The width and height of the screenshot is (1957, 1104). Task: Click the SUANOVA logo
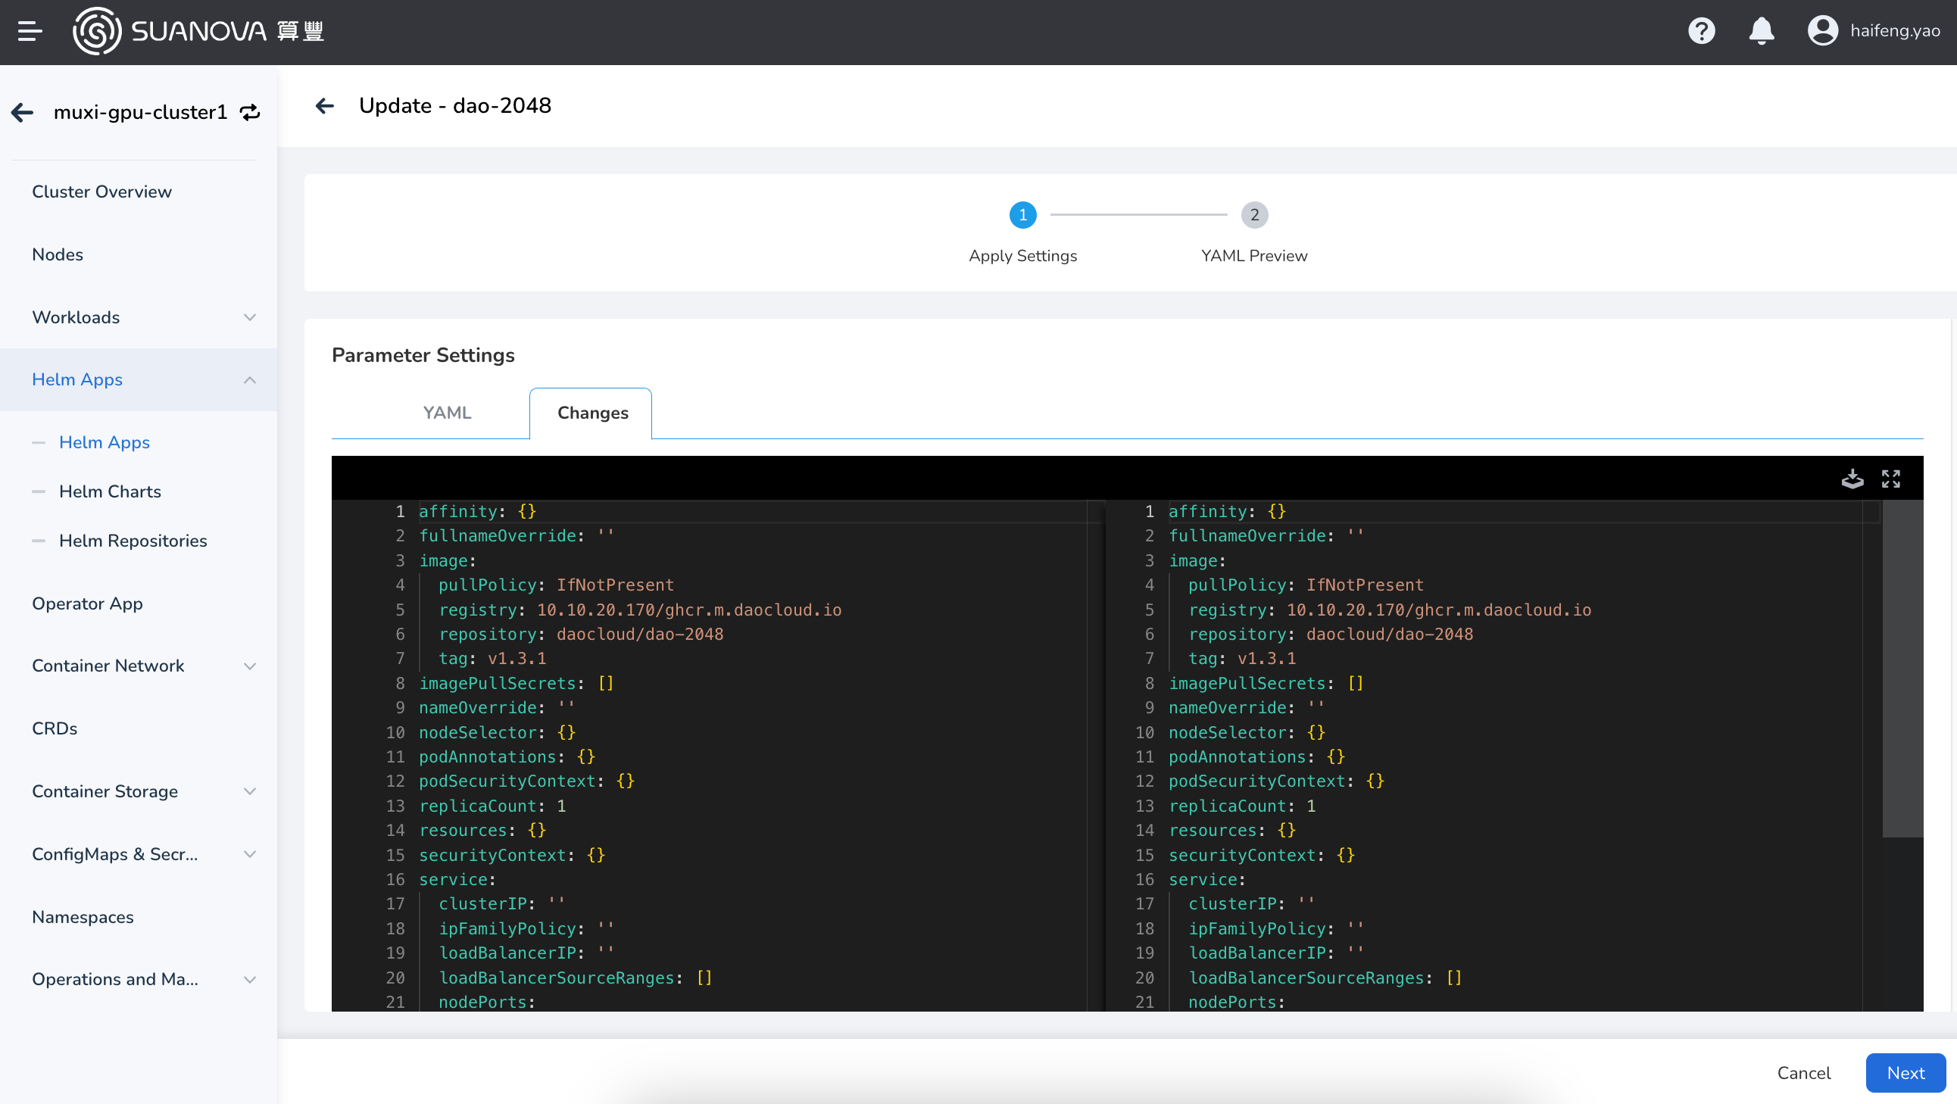pos(198,31)
